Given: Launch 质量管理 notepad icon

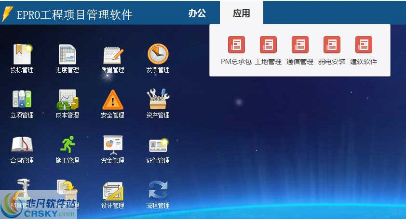Looking at the screenshot, I should 113,55.
